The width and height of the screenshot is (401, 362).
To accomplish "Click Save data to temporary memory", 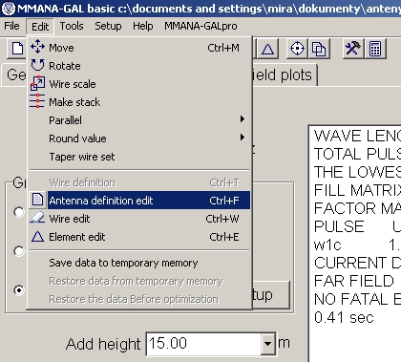I will coord(139,263).
